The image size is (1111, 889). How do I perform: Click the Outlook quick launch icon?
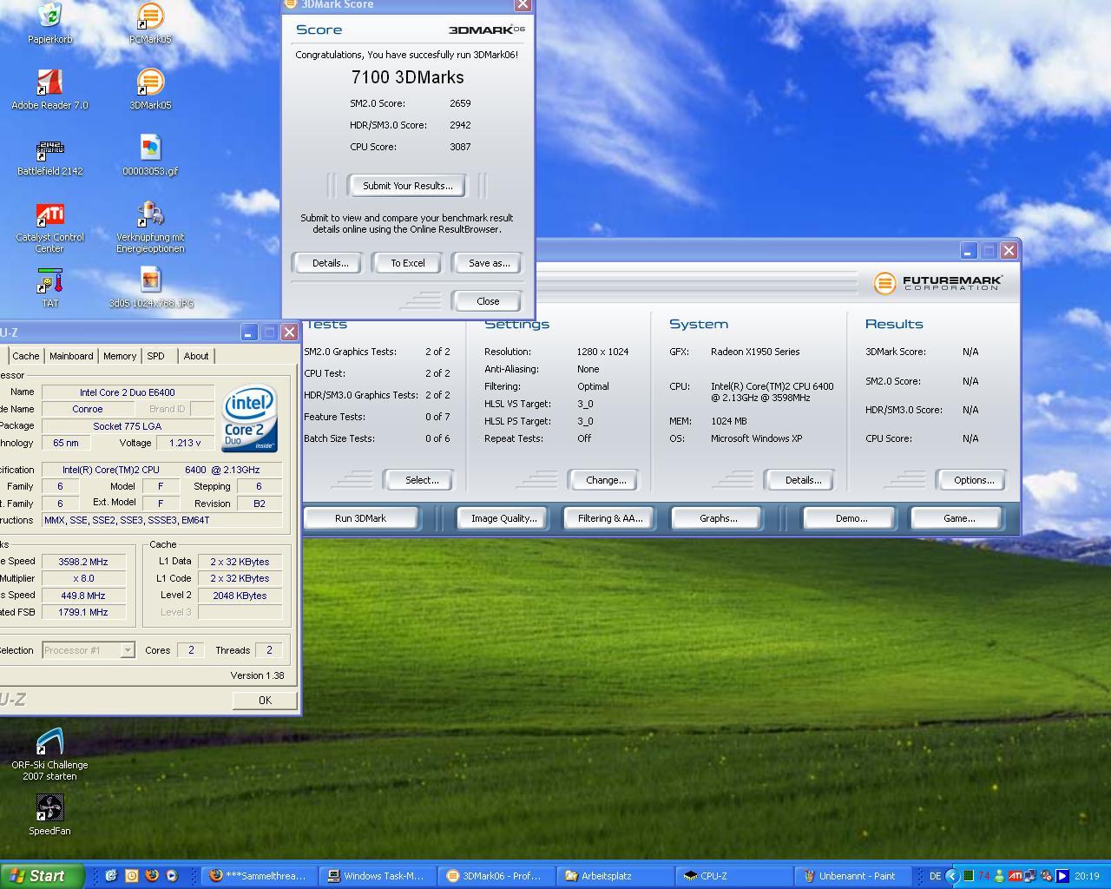[131, 876]
